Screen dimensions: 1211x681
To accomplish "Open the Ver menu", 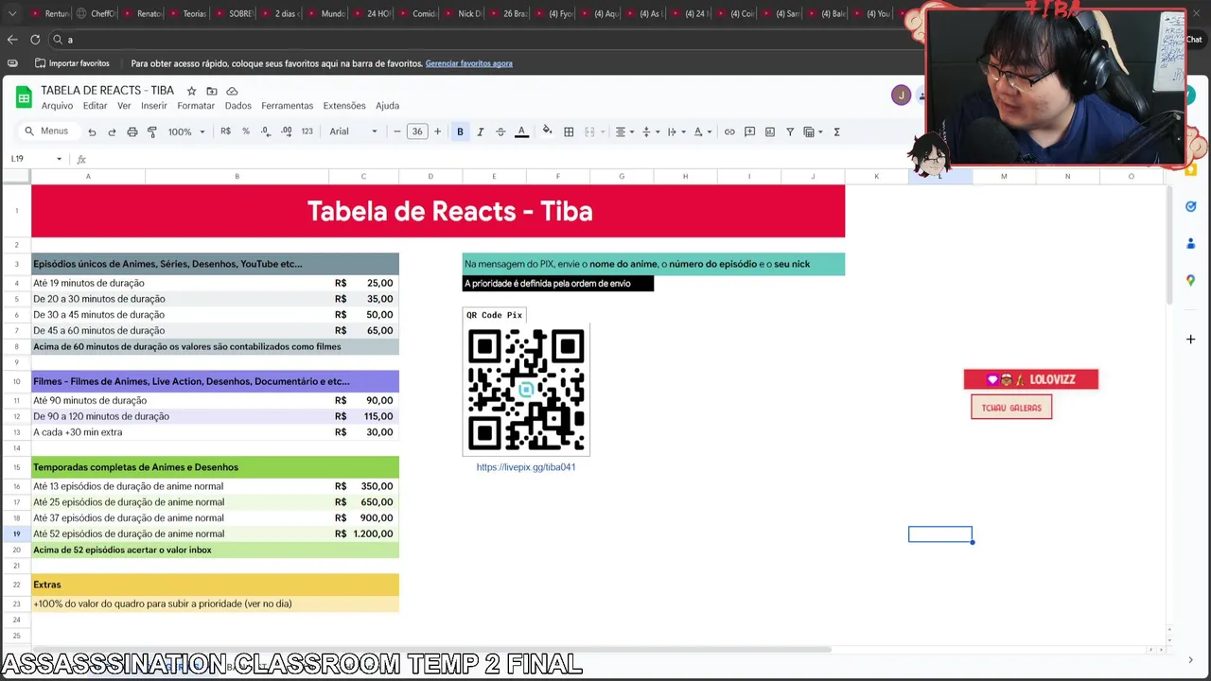I will point(124,106).
